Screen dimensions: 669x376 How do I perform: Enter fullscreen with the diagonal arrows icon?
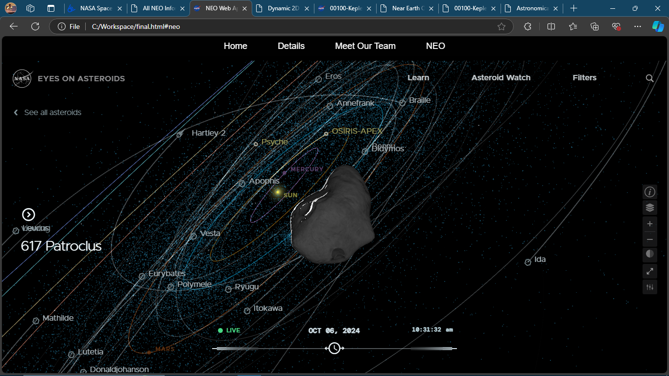point(650,271)
